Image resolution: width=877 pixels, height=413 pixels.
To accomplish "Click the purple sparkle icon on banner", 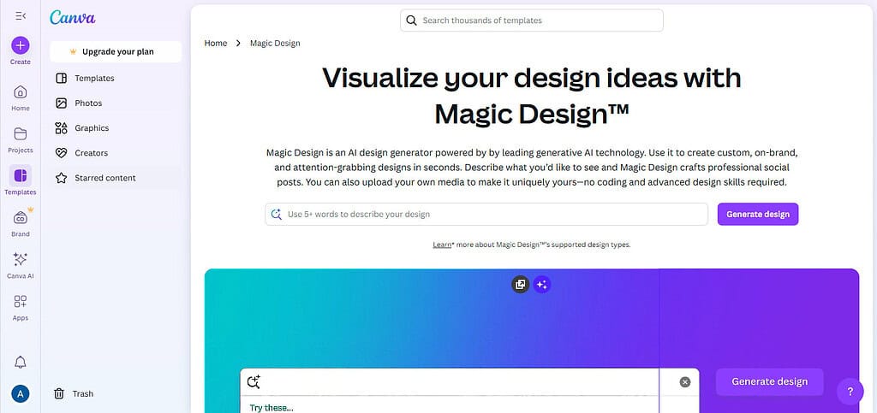I will tap(541, 285).
